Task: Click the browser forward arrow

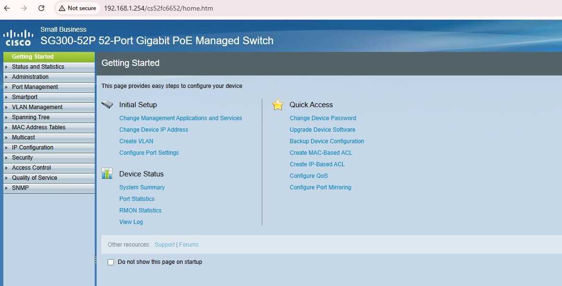Action: [x=24, y=8]
